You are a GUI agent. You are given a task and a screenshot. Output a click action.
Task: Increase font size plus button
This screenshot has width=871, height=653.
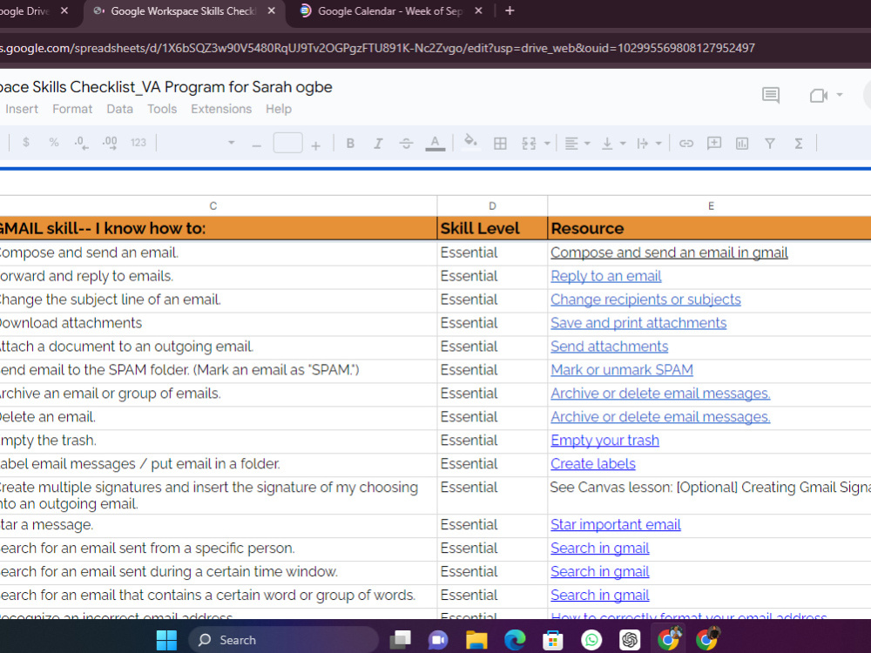pos(315,145)
